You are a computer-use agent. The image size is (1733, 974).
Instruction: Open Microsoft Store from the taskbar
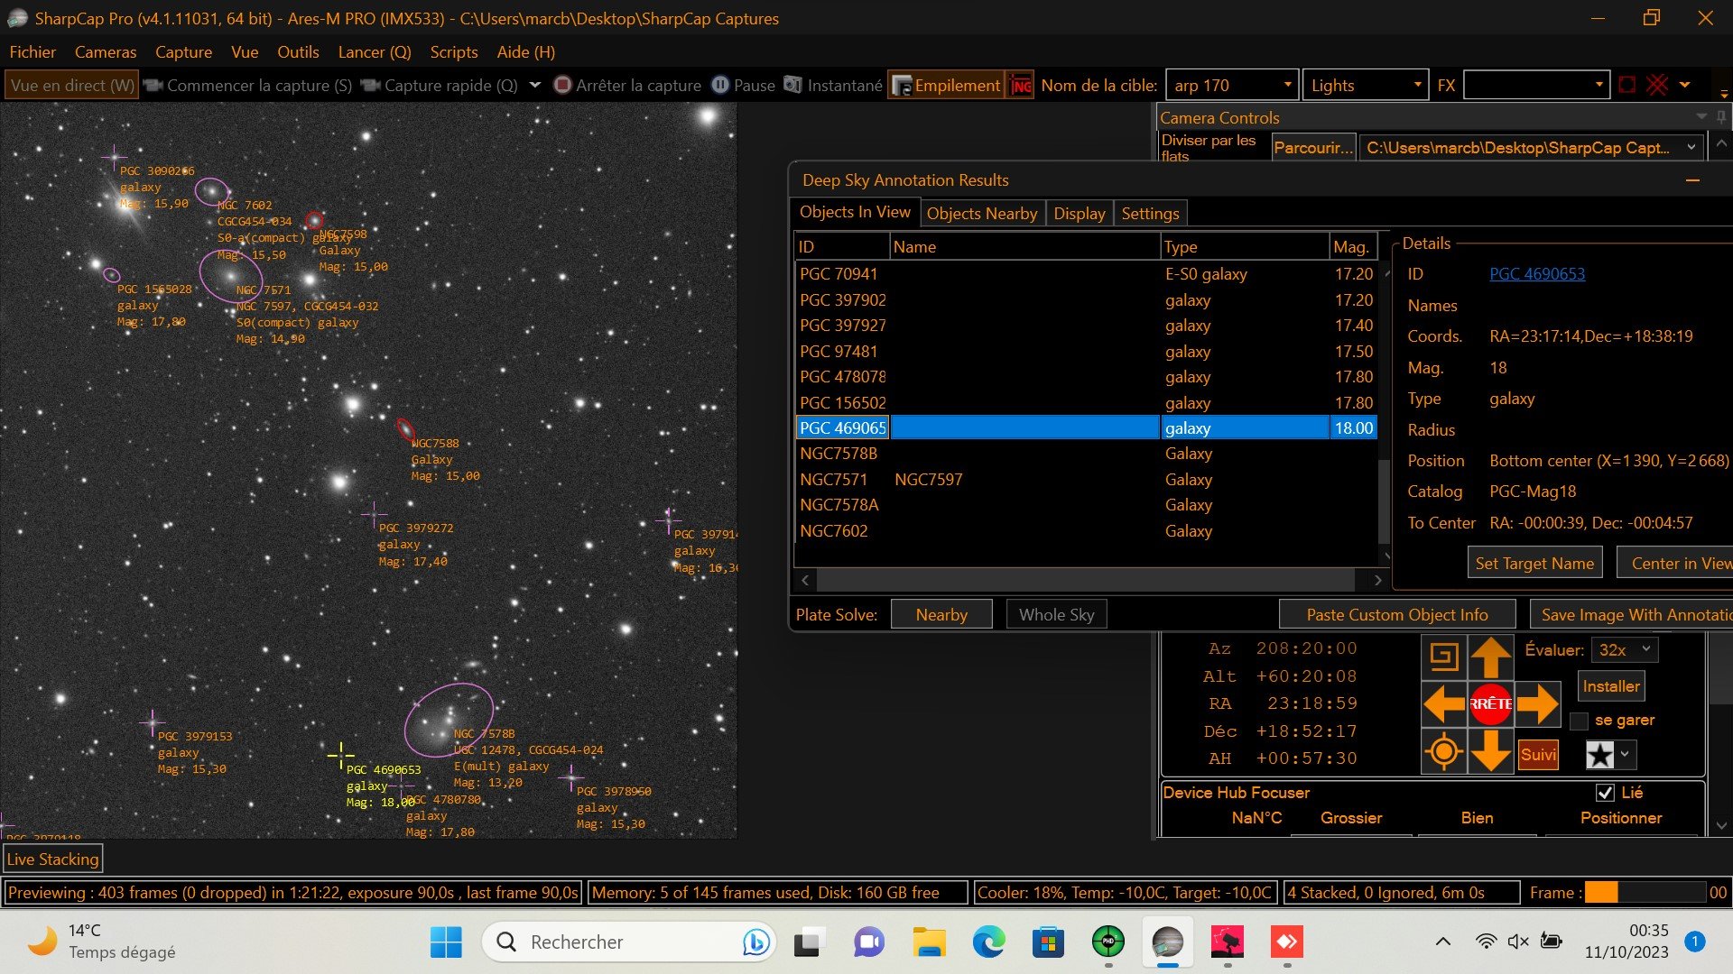coord(1048,942)
